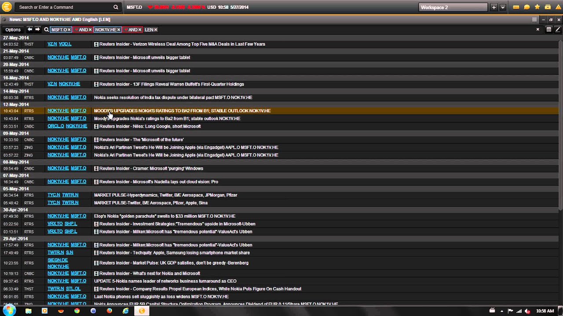The width and height of the screenshot is (563, 316).
Task: Go back with the left arrow button
Action: 29,29
